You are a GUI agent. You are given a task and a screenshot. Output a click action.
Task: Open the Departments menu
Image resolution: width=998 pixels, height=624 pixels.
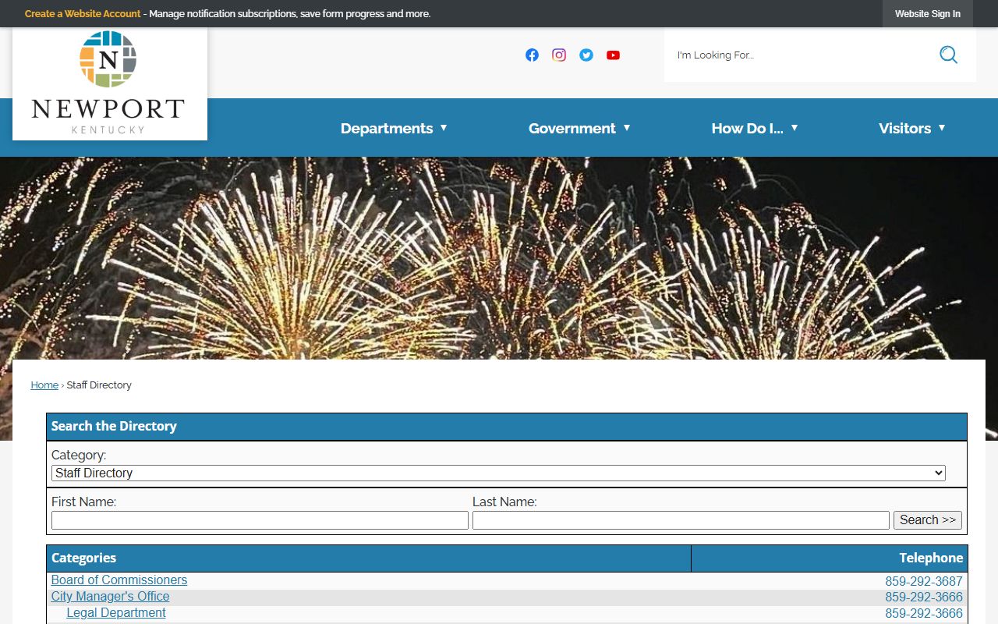pos(387,128)
